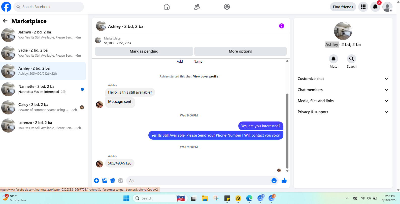Viewport: 400px width, 204px height.
Task: Click the "Yes, are you interested?" message
Action: click(x=261, y=126)
